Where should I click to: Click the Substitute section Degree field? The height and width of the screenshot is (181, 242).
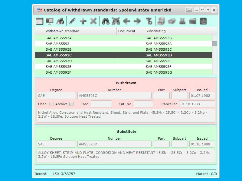[x=56, y=144]
